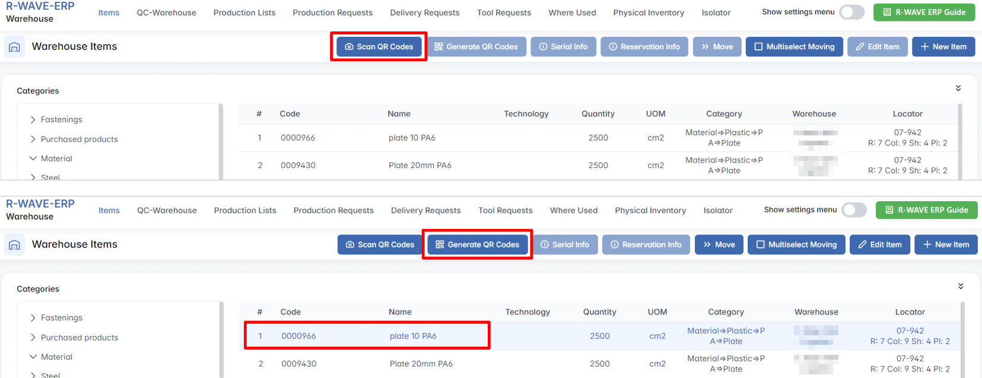The image size is (982, 378).
Task: Toggle Show settings menu switch in upper header
Action: coord(851,12)
